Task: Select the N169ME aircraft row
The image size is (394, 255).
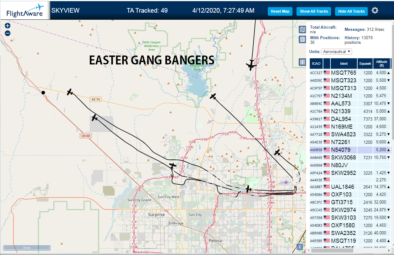Action: coord(350,126)
